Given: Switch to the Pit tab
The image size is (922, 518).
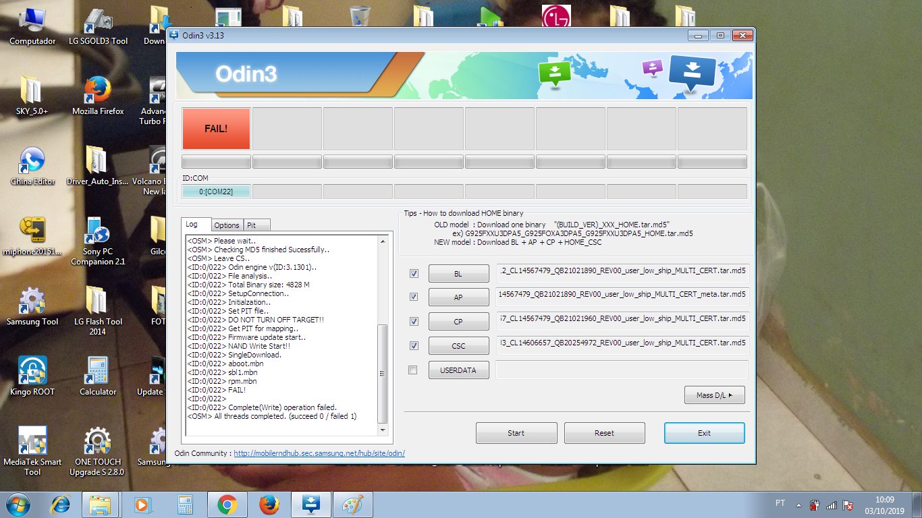Looking at the screenshot, I should 256,225.
